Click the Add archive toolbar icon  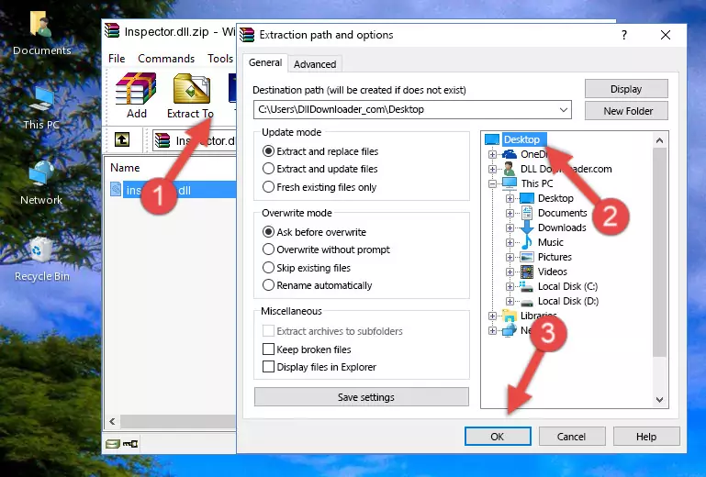click(x=136, y=89)
